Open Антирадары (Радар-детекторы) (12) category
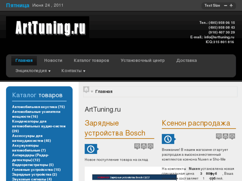Viewport: 242px width, 181px height. tap(31, 157)
